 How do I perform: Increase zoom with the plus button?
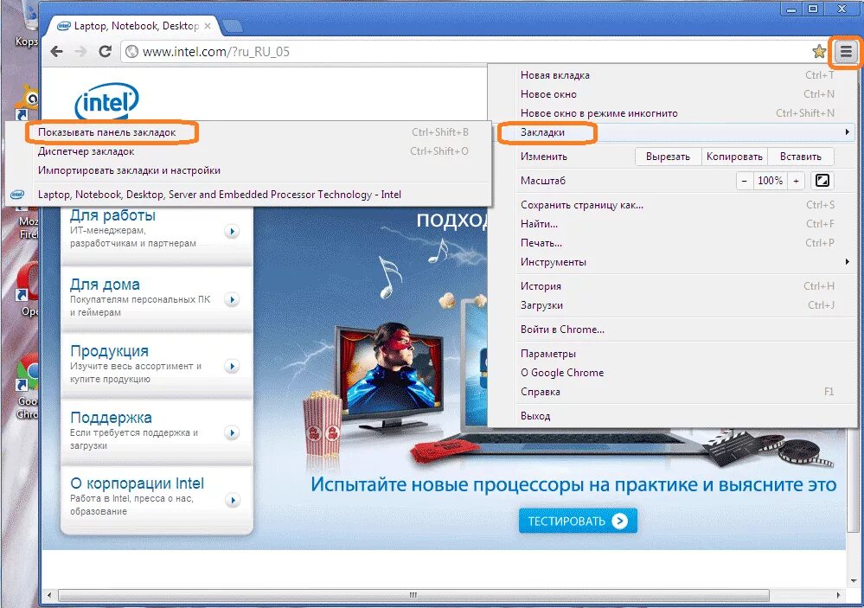coord(796,180)
